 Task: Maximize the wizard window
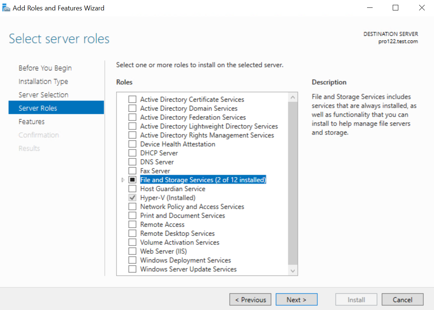click(396, 8)
